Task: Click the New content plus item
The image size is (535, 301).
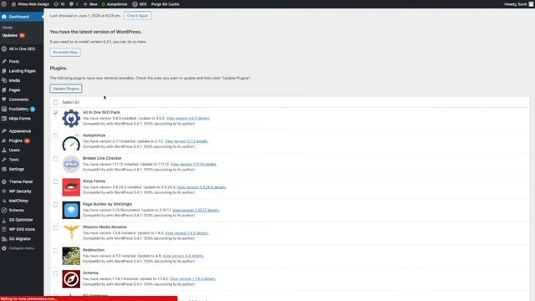Action: [90, 4]
